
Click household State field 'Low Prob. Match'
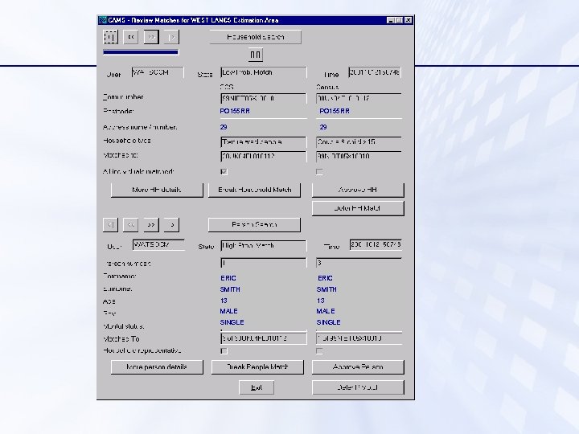(x=264, y=72)
